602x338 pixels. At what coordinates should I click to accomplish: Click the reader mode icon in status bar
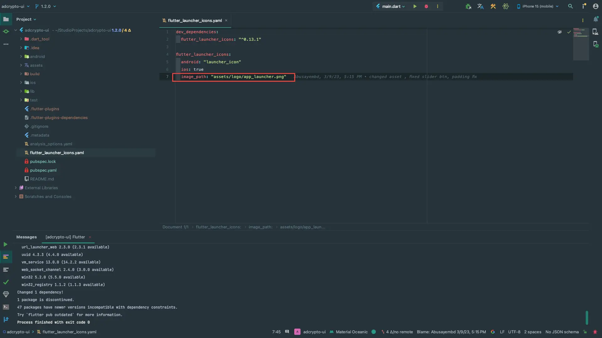coord(287,332)
